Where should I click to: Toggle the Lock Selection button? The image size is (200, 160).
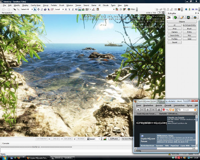[x=42, y=139]
